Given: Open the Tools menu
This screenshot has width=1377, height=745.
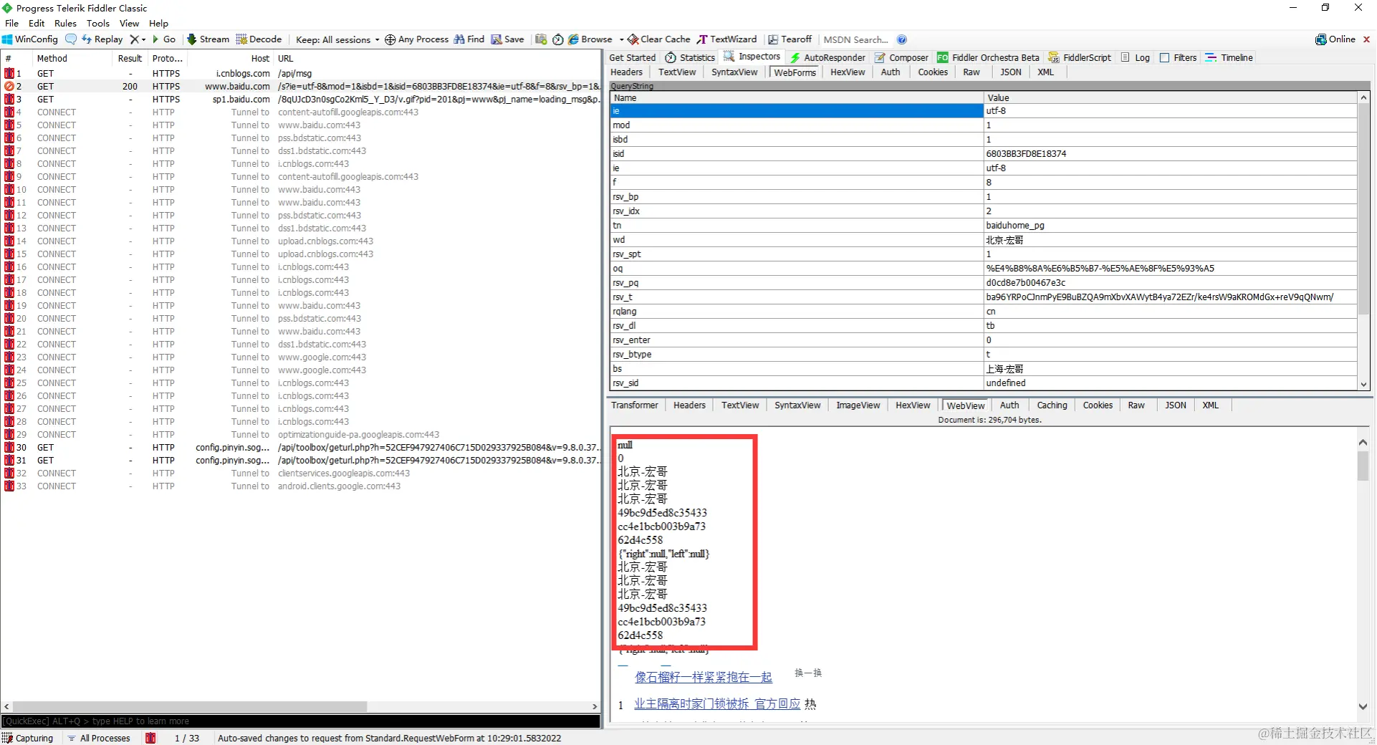Looking at the screenshot, I should tap(98, 23).
